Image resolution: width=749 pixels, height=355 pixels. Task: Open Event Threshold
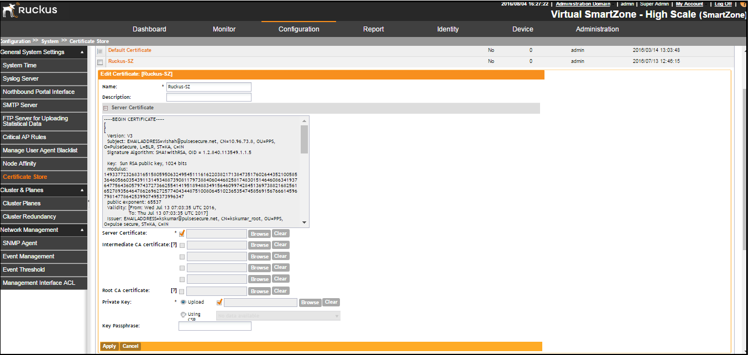[44, 269]
